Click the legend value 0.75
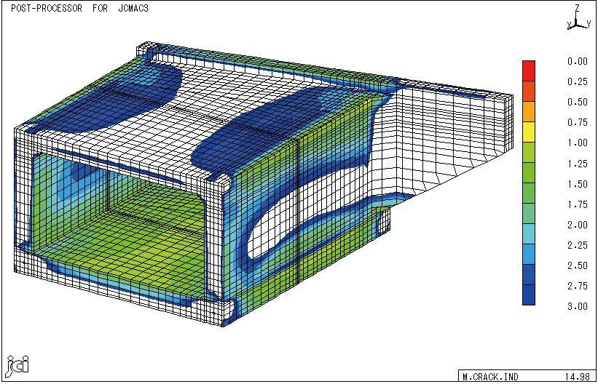 pos(577,123)
